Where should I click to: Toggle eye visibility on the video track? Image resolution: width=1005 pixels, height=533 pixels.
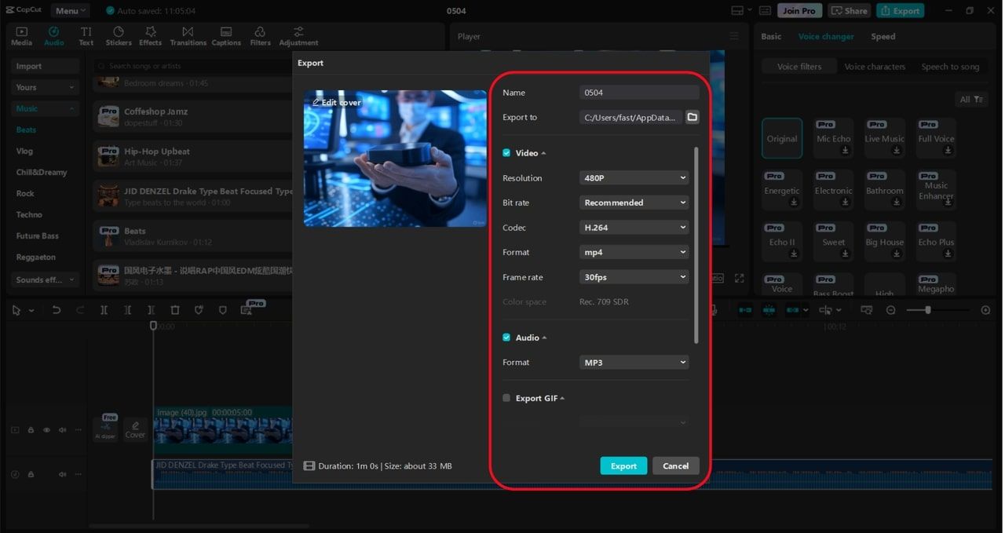pyautogui.click(x=46, y=430)
